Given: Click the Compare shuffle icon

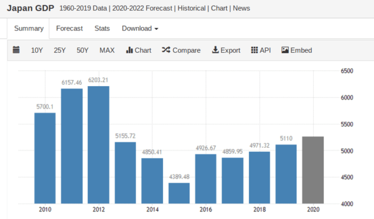Looking at the screenshot, I should (x=166, y=50).
